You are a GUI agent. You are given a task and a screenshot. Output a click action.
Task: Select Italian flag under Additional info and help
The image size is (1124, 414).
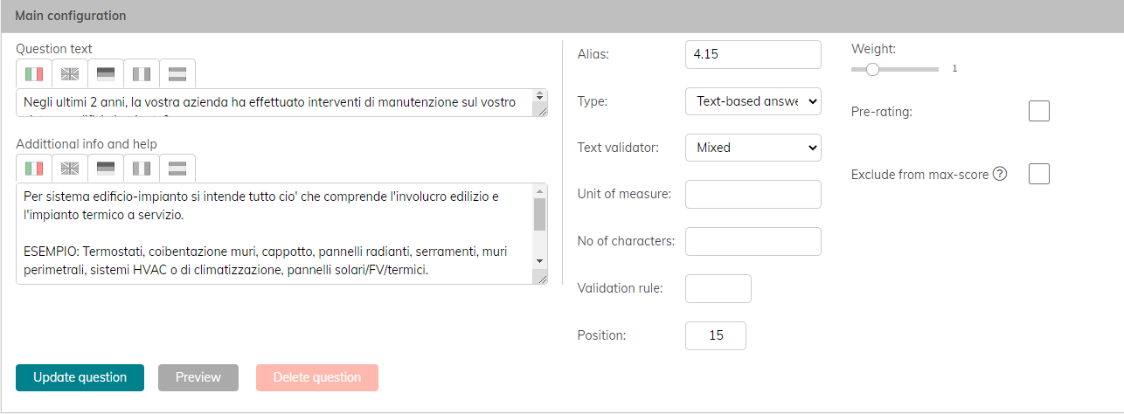(x=34, y=169)
